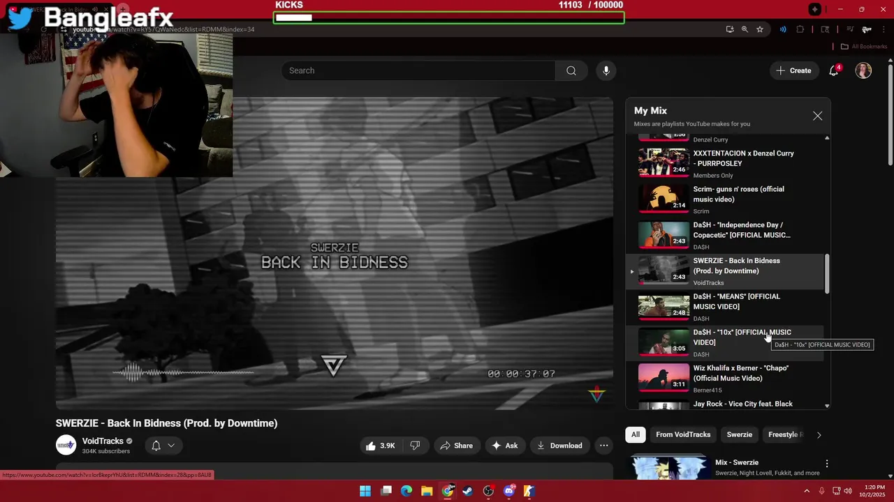
Task: Open the Windows Start menu
Action: point(365,491)
